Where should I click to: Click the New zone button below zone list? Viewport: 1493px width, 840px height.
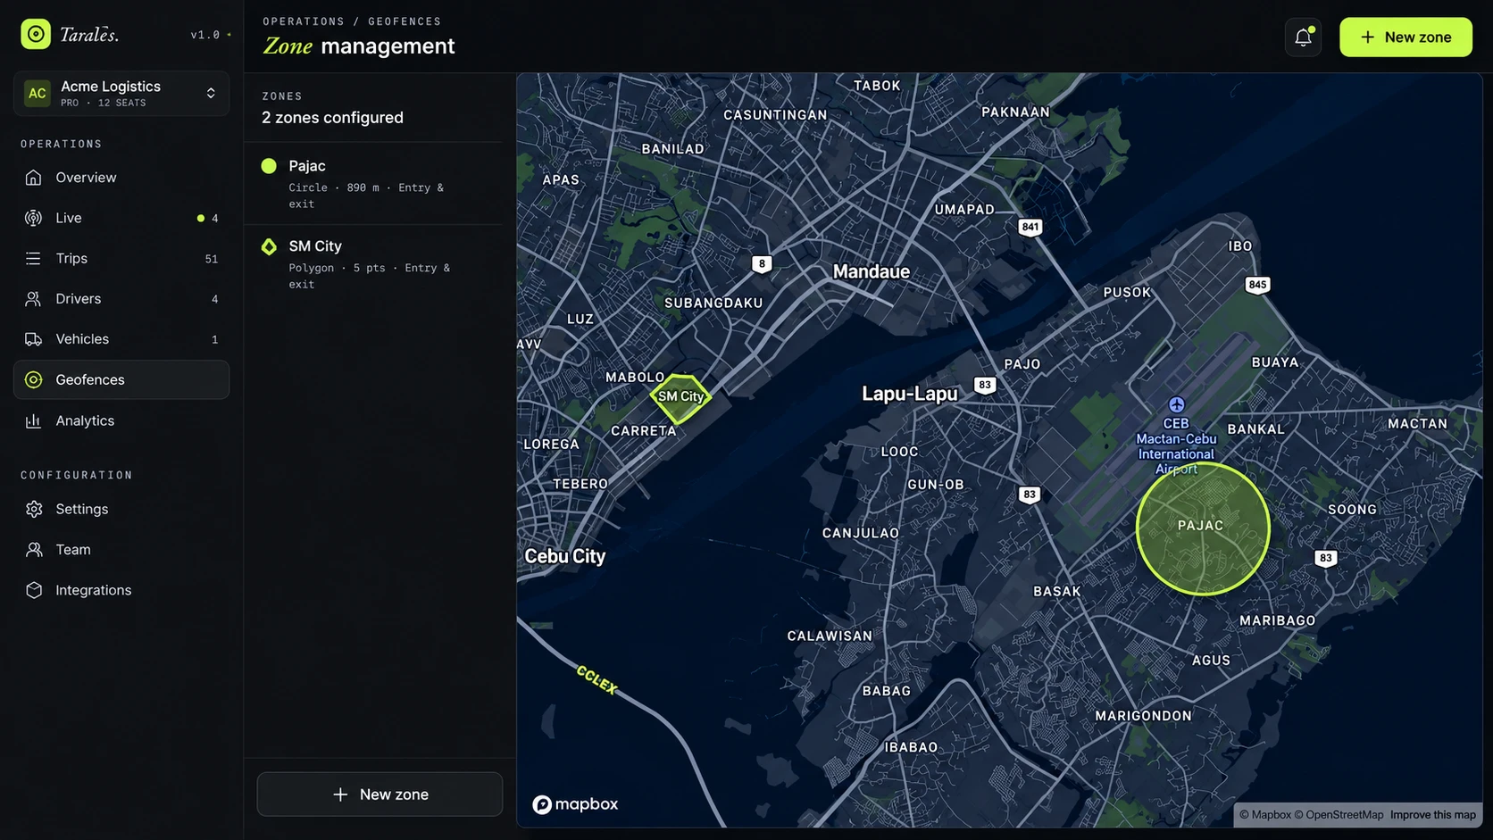[380, 794]
